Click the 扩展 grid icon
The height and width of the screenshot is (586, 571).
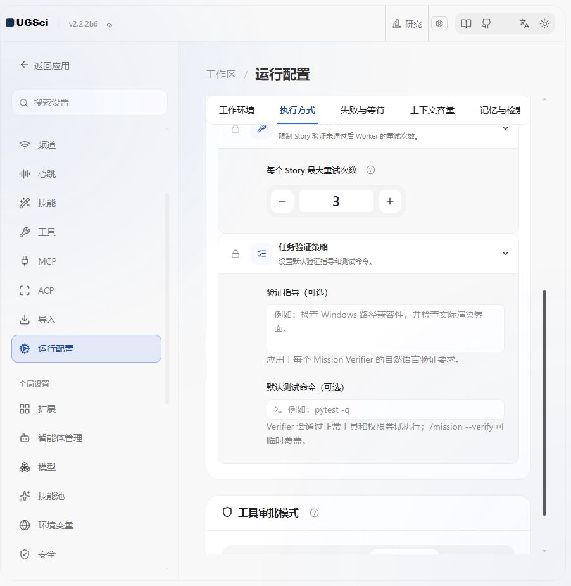point(25,409)
